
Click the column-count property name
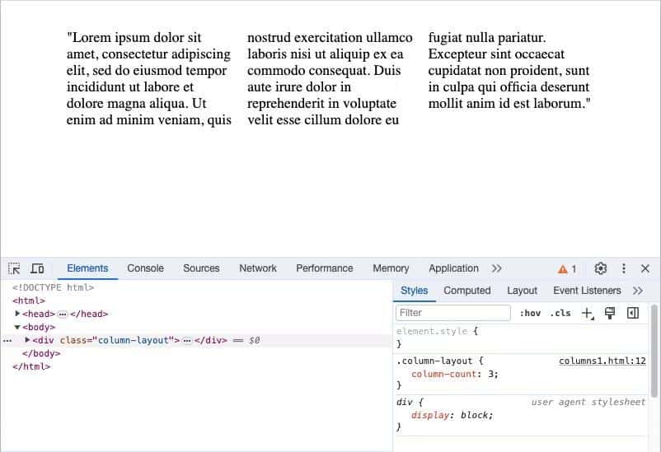tap(444, 374)
